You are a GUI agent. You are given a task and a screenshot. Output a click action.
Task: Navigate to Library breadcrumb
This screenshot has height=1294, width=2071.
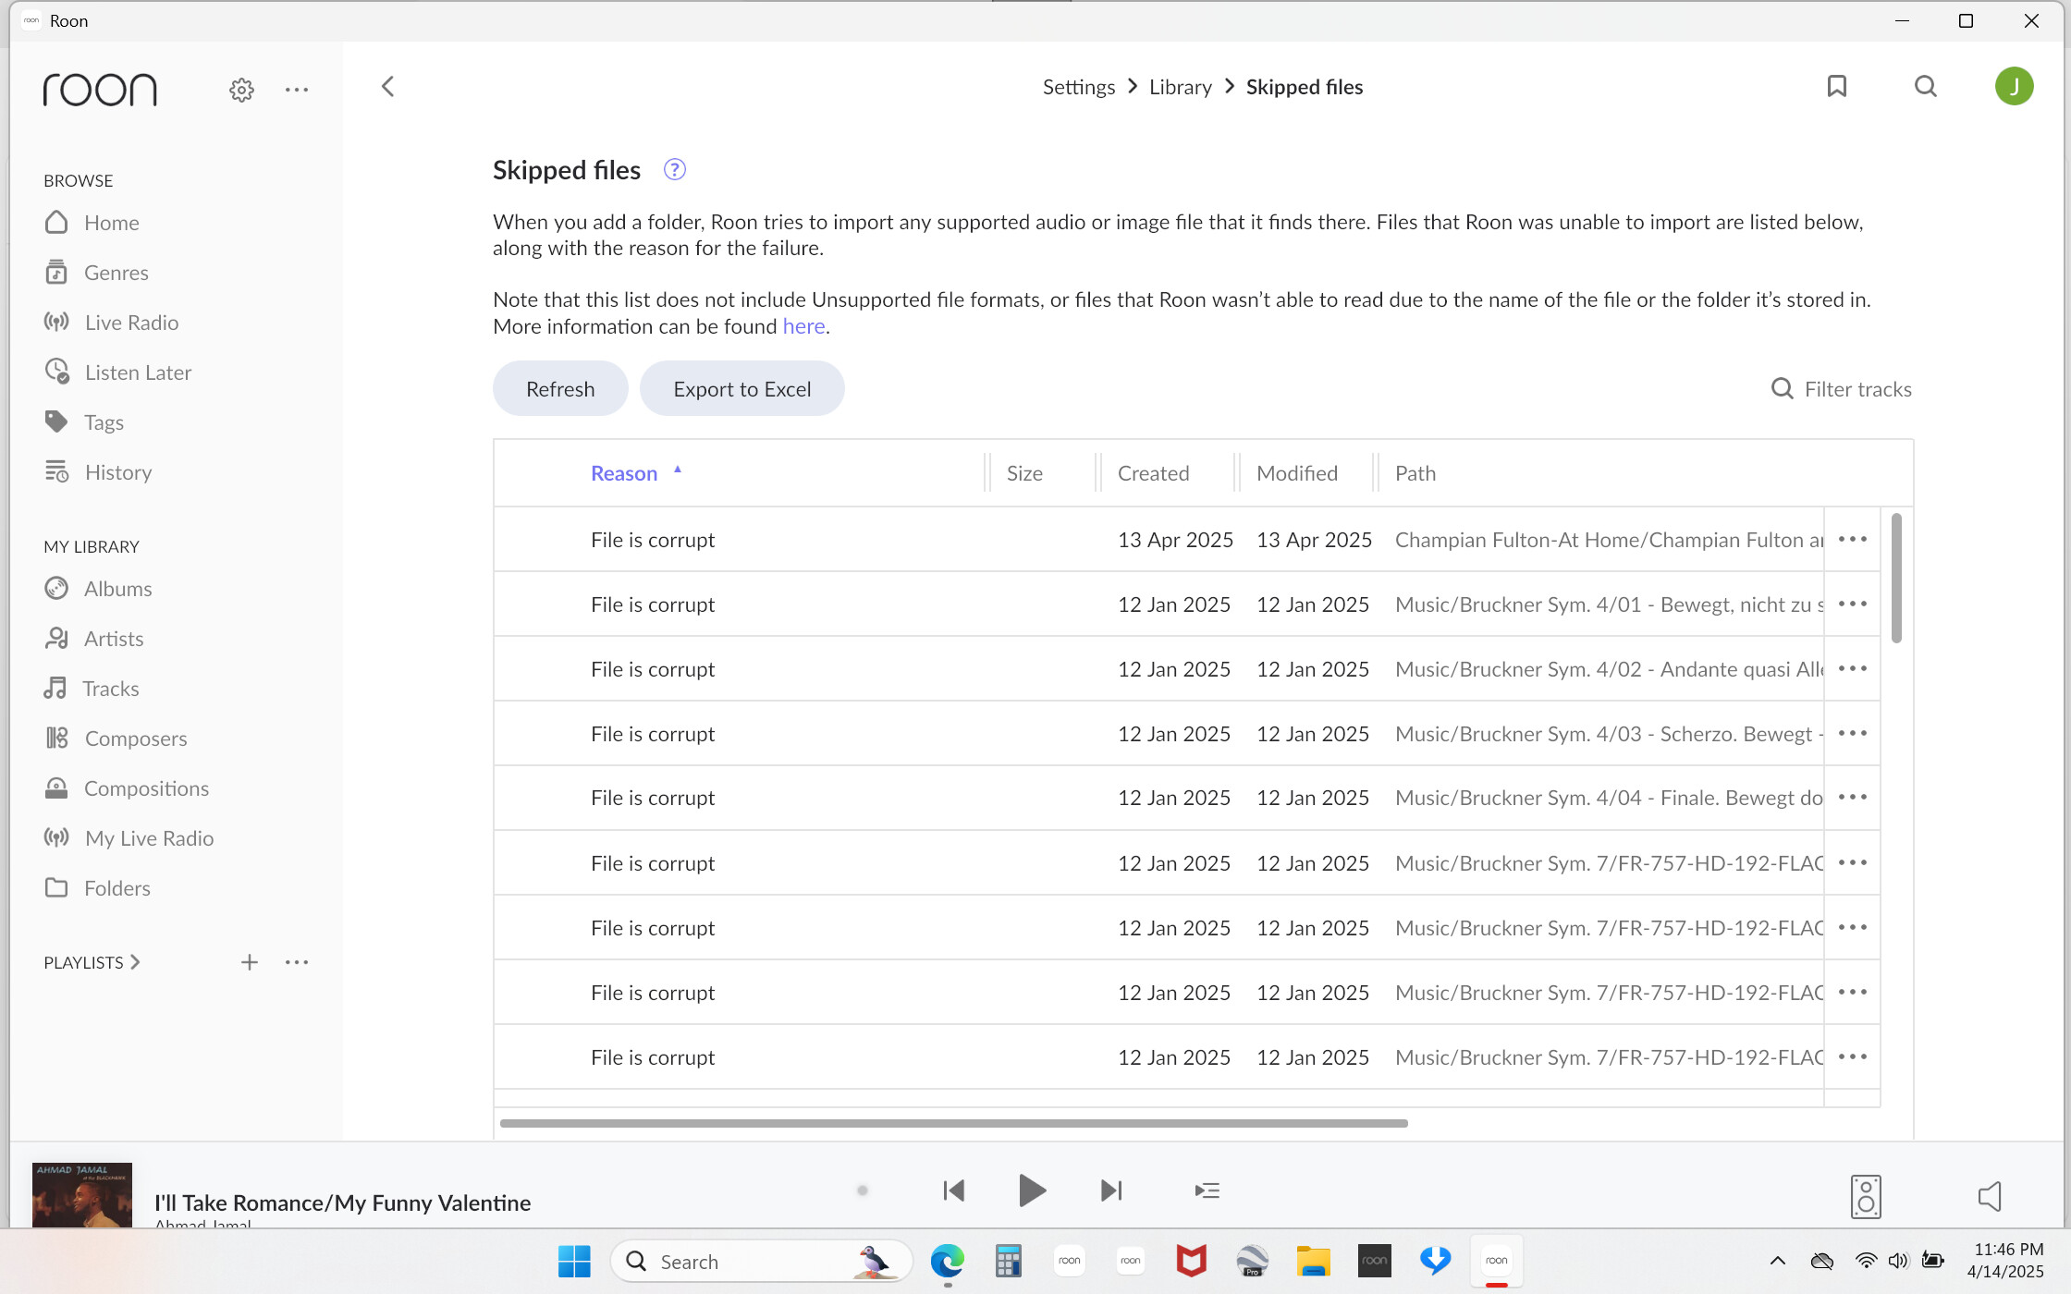click(x=1180, y=87)
